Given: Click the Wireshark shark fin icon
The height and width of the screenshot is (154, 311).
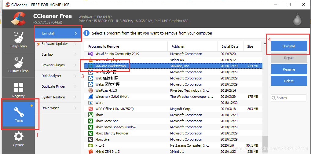Looking at the screenshot, I should (x=90, y=97).
